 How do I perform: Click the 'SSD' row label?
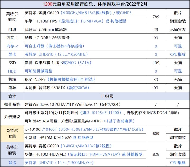click(12, 63)
